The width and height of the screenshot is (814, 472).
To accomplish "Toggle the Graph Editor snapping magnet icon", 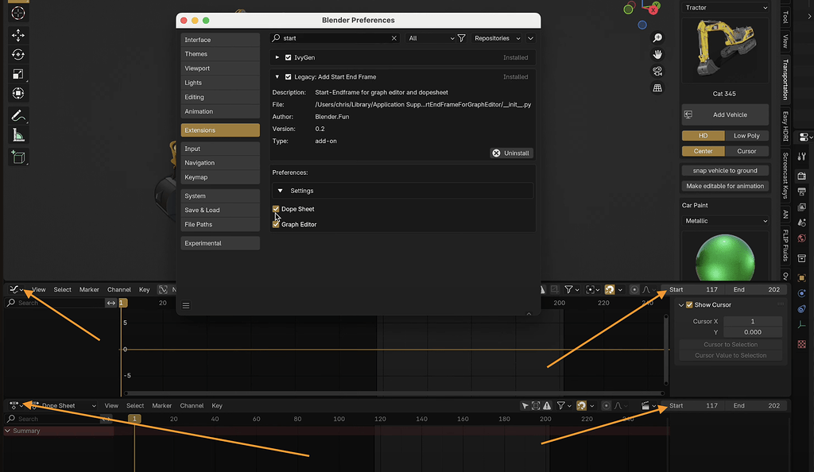I will tap(610, 289).
